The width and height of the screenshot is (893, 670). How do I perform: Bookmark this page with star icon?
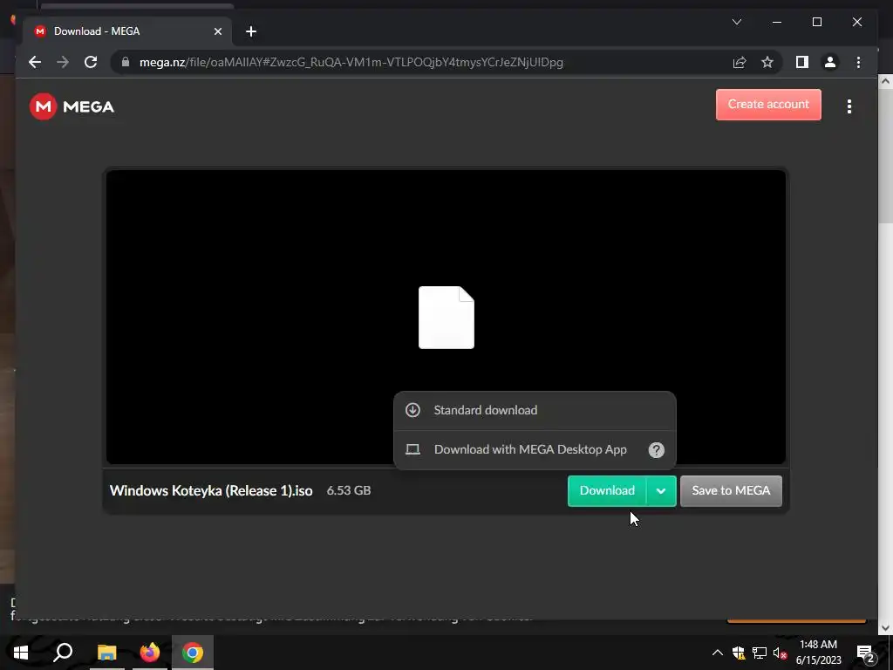(767, 62)
